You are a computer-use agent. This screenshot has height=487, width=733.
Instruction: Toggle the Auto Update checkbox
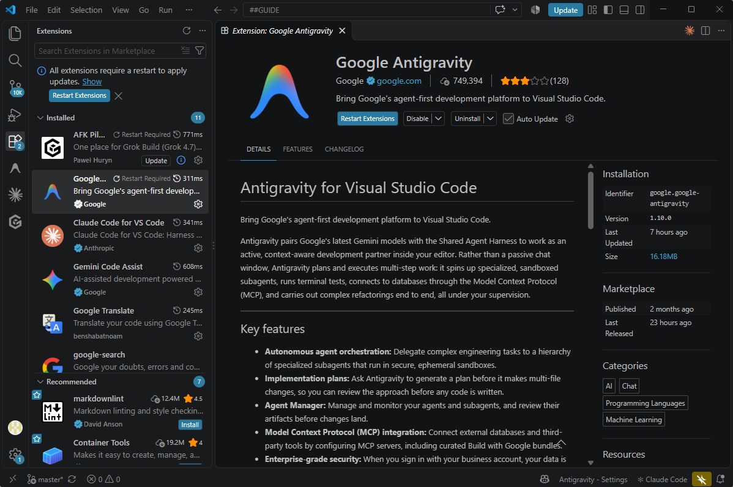pos(508,119)
